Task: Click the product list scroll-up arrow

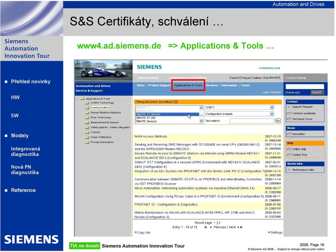Action: click(201, 107)
